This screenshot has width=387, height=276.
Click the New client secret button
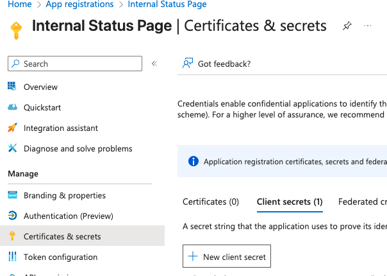click(227, 257)
